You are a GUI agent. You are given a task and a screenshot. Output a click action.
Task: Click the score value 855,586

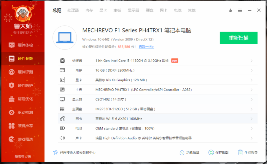click(124, 47)
